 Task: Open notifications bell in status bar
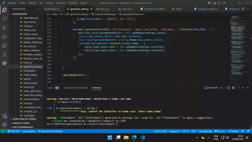point(248,131)
